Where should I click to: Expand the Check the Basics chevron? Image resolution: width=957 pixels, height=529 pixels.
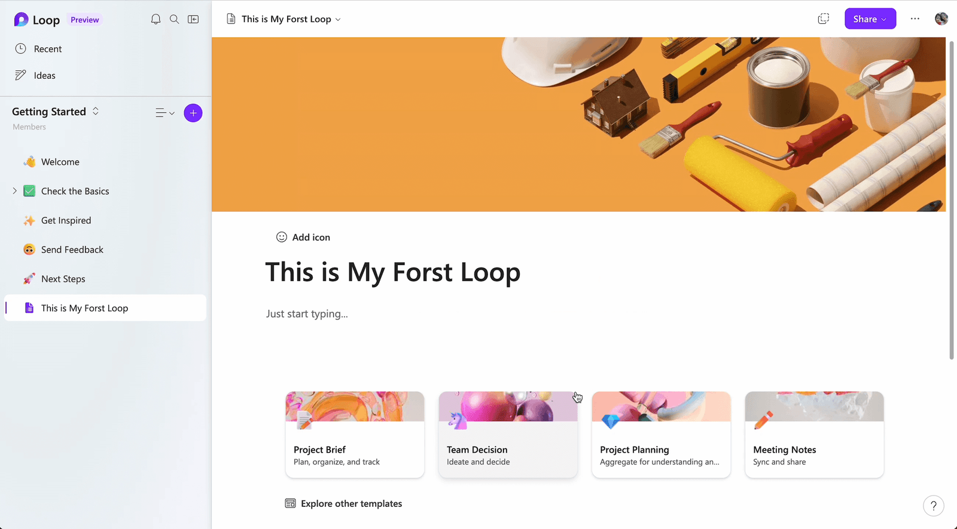14,190
